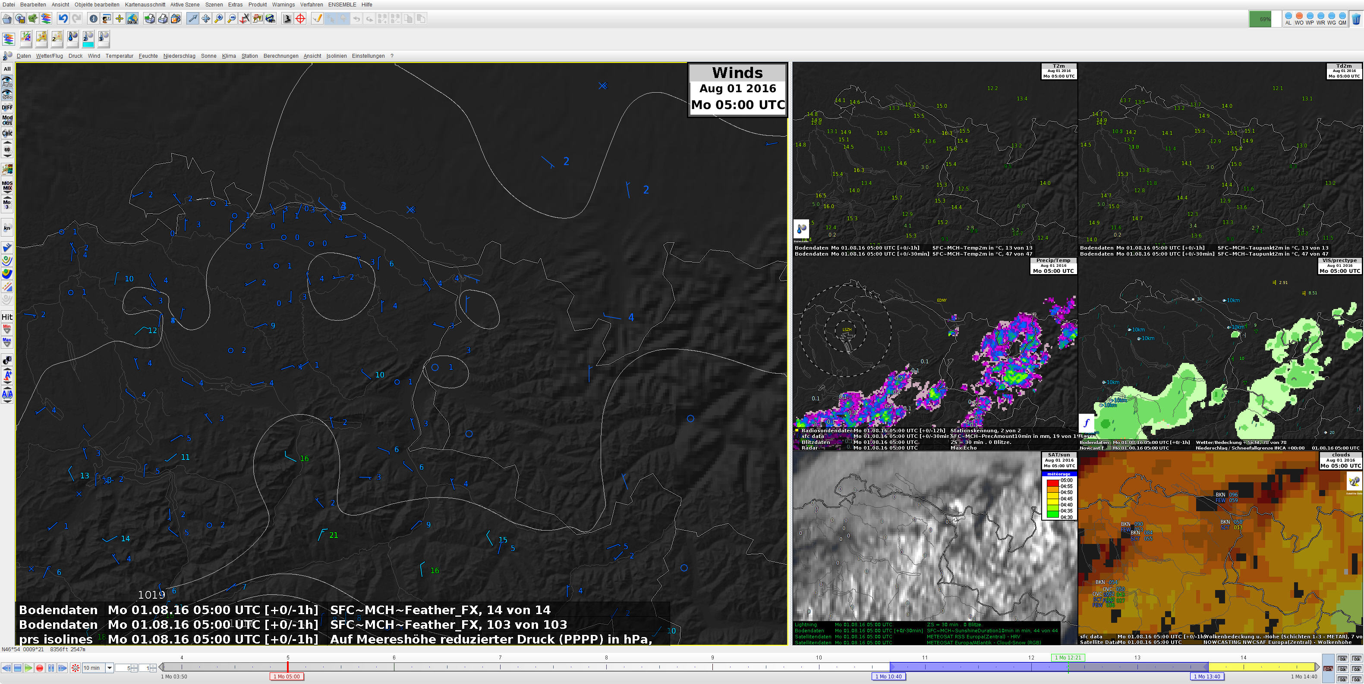Viewport: 1364px width, 684px height.
Task: Open the 10 min interval dropdown
Action: (110, 668)
